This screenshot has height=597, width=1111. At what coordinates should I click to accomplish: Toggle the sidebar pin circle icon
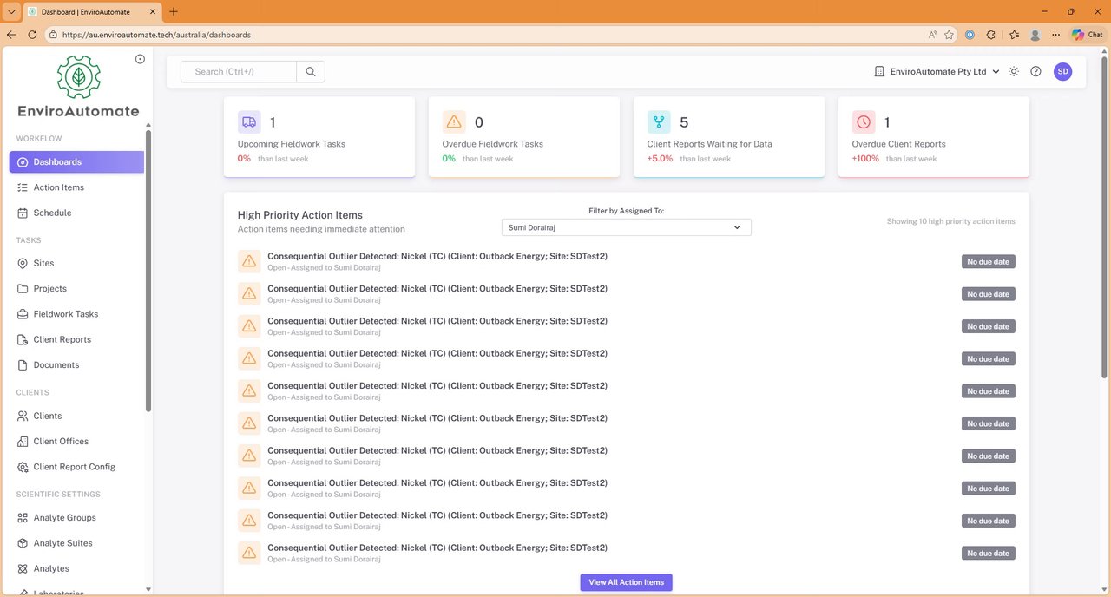140,59
